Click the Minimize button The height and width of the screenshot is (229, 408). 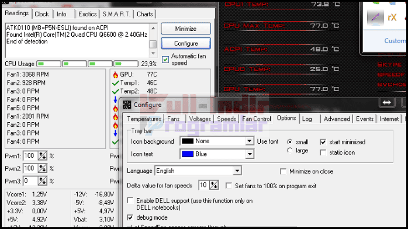tap(186, 29)
